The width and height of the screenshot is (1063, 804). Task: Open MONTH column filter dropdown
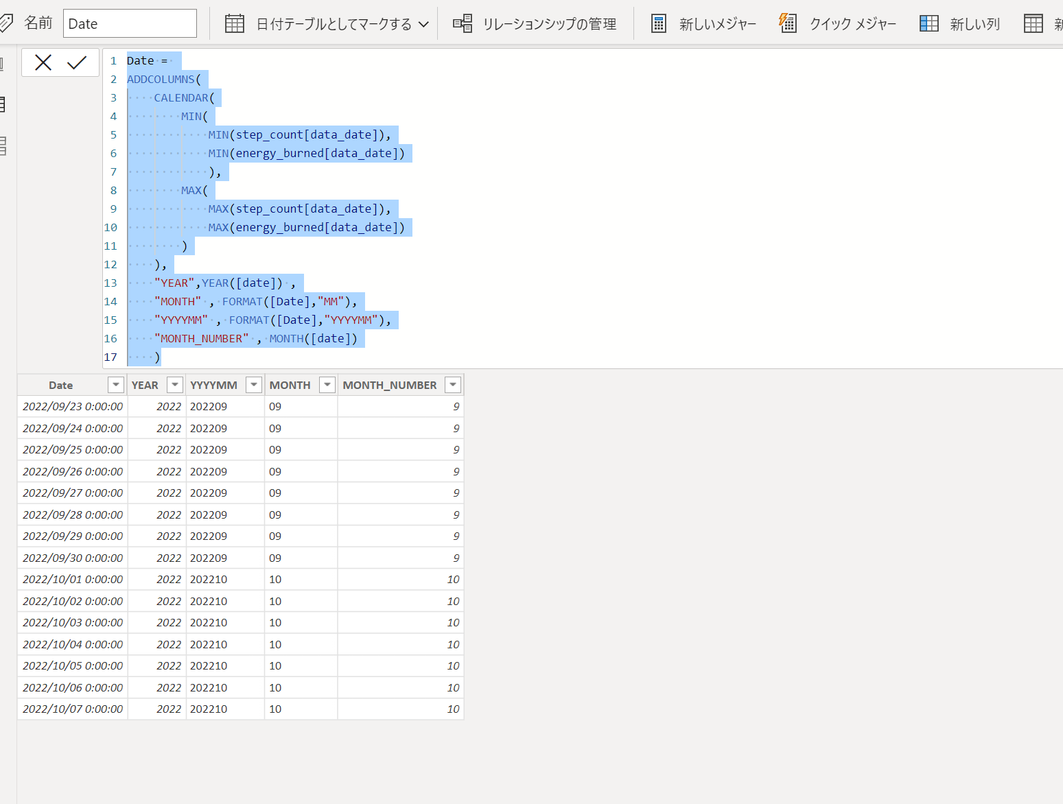click(327, 385)
